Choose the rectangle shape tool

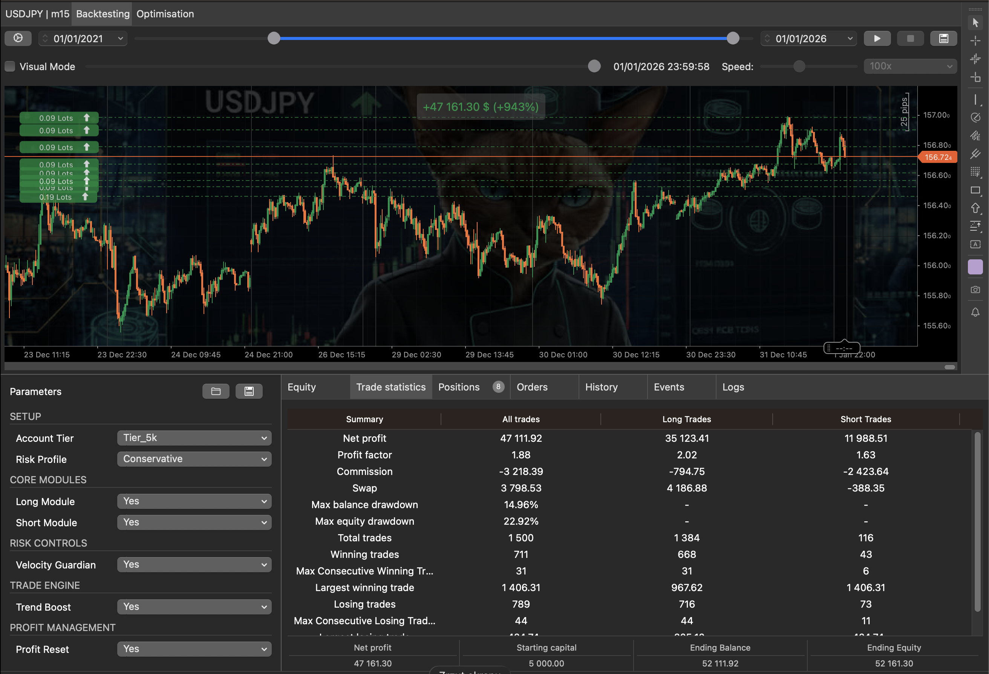976,191
